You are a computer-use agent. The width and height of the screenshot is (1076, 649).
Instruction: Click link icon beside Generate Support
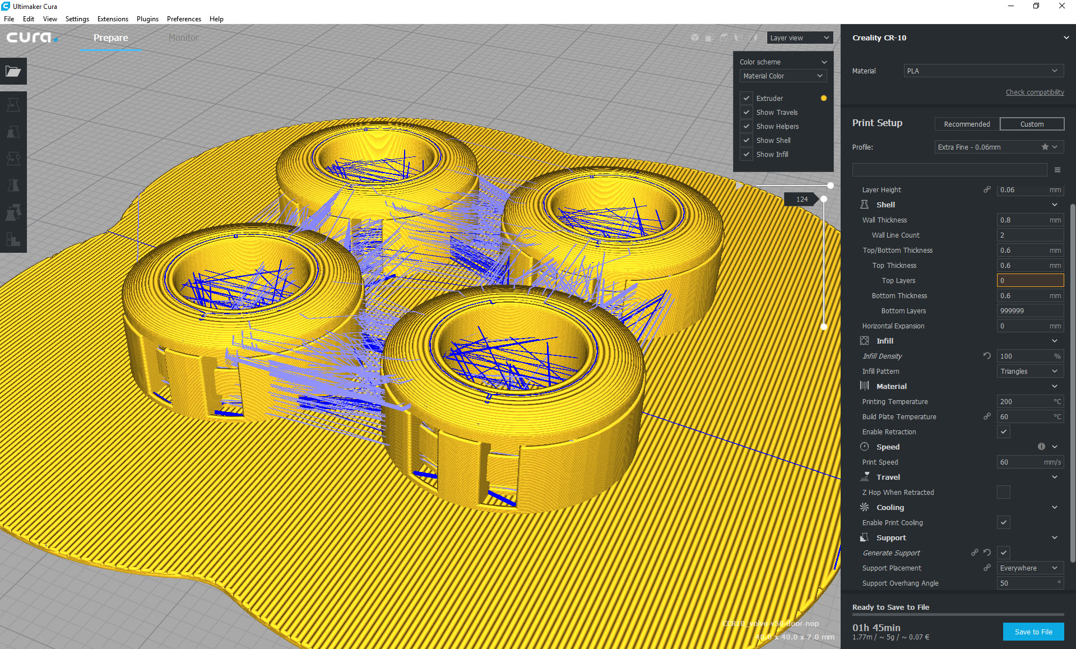coord(975,553)
